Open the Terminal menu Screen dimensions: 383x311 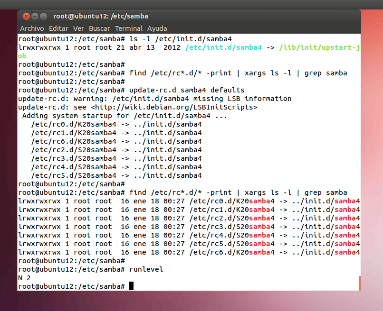tap(129, 28)
